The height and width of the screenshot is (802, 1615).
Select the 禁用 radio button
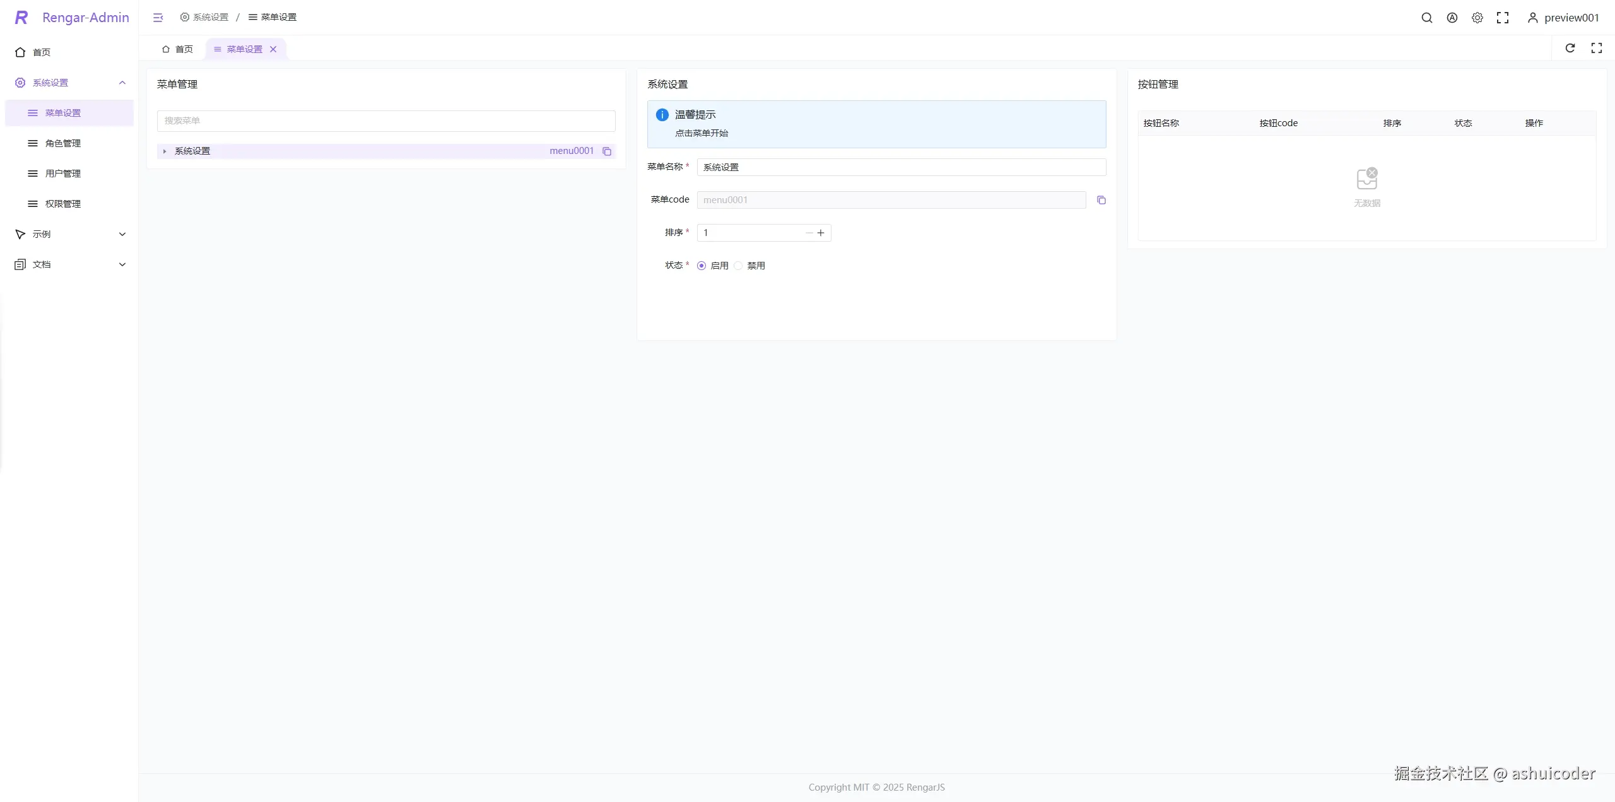click(738, 266)
